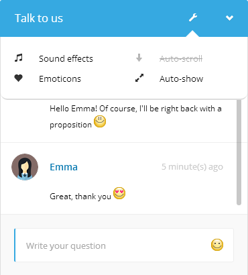Toggle the Auto-show option
This screenshot has width=248, height=275.
coord(181,78)
